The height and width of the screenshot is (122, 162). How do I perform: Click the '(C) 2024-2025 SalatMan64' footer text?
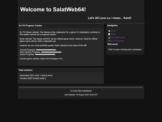coord(81,91)
